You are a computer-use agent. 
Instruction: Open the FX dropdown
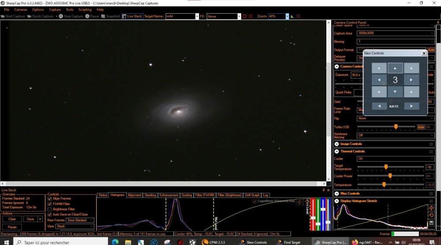coord(239,16)
